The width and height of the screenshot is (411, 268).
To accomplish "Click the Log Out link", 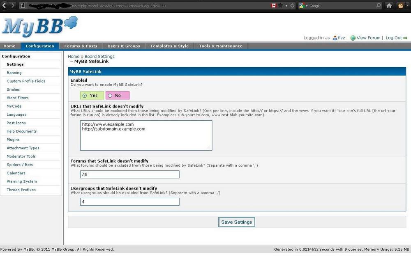I will coord(394,38).
